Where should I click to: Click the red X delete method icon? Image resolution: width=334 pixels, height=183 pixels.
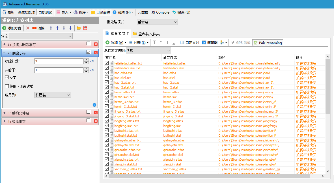coord(28,28)
